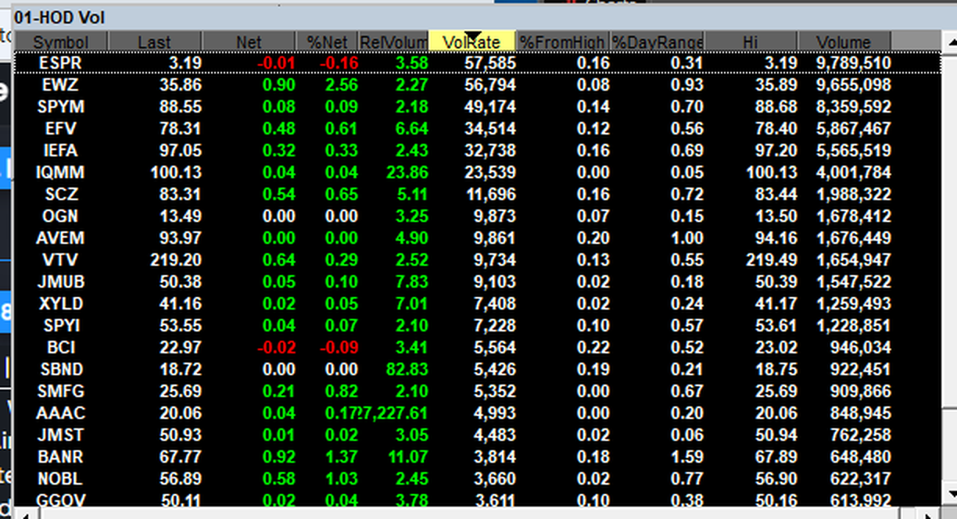The height and width of the screenshot is (519, 957).
Task: Click ESPR volume 9,789,510
Action: point(852,63)
